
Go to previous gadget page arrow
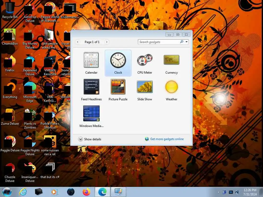[x=78, y=42]
